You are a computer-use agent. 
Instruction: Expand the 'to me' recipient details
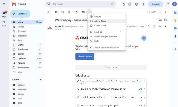(61, 29)
